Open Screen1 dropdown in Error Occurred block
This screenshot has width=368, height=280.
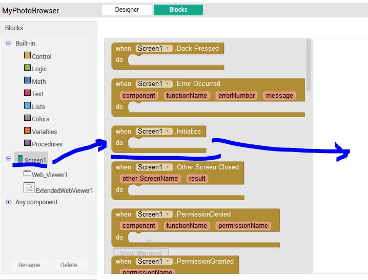coord(154,84)
